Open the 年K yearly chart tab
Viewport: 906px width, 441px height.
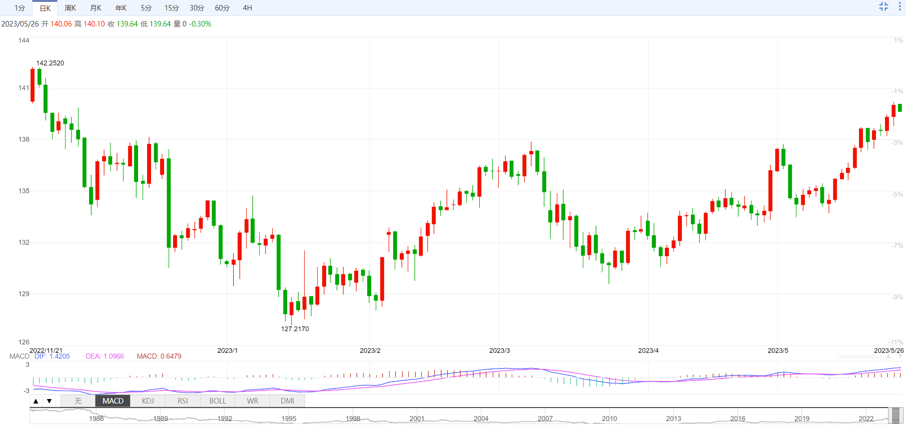click(121, 8)
